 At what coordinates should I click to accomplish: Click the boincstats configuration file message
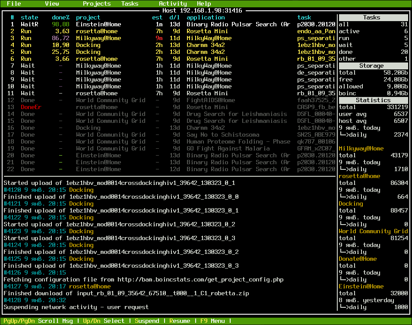[143, 280]
